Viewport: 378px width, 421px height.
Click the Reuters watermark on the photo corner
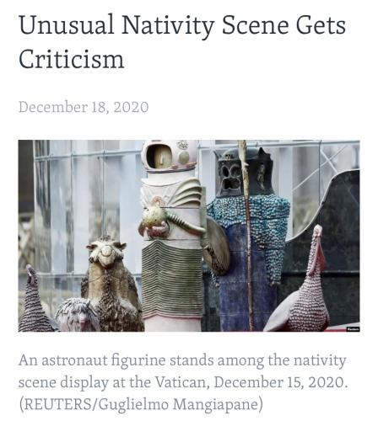(353, 329)
